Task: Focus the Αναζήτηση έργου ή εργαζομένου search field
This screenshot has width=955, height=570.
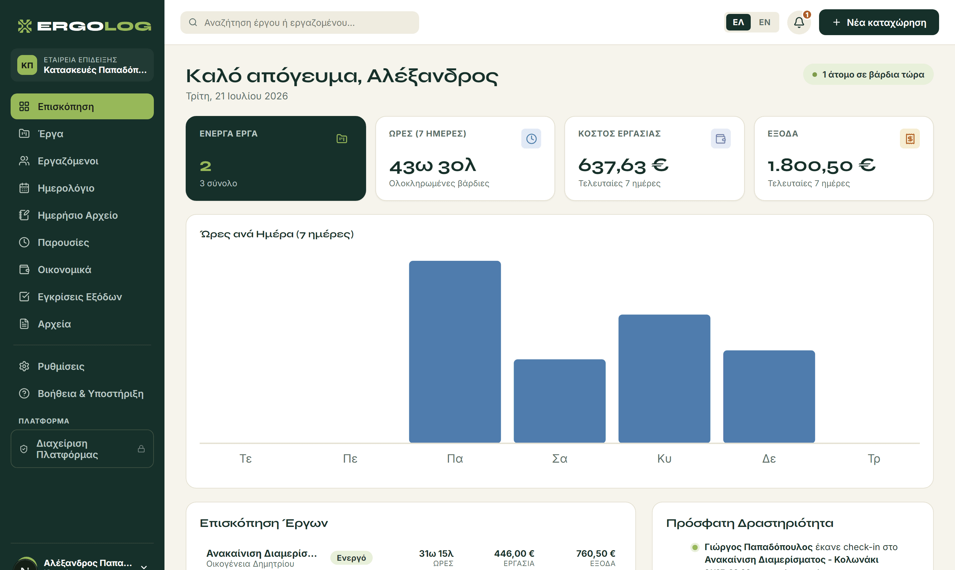Action: click(x=300, y=23)
